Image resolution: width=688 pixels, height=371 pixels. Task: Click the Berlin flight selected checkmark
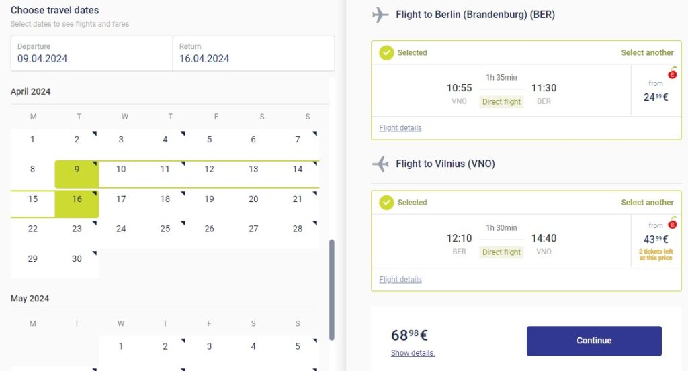386,53
